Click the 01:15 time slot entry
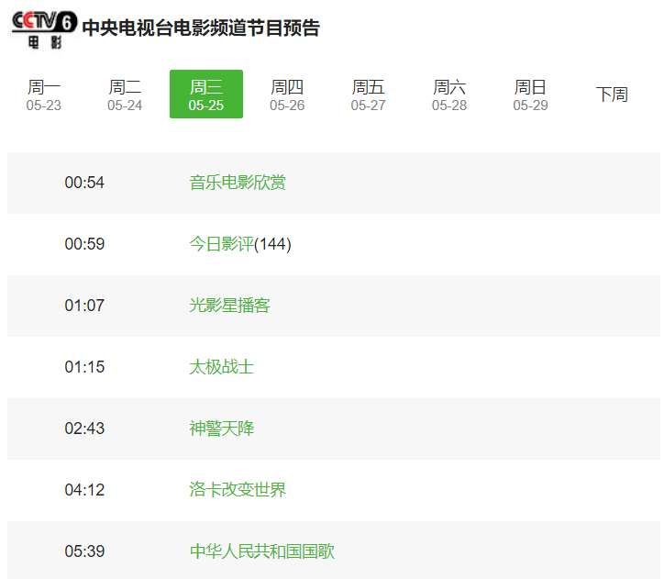Screen dimensions: 664x579 (x=84, y=367)
